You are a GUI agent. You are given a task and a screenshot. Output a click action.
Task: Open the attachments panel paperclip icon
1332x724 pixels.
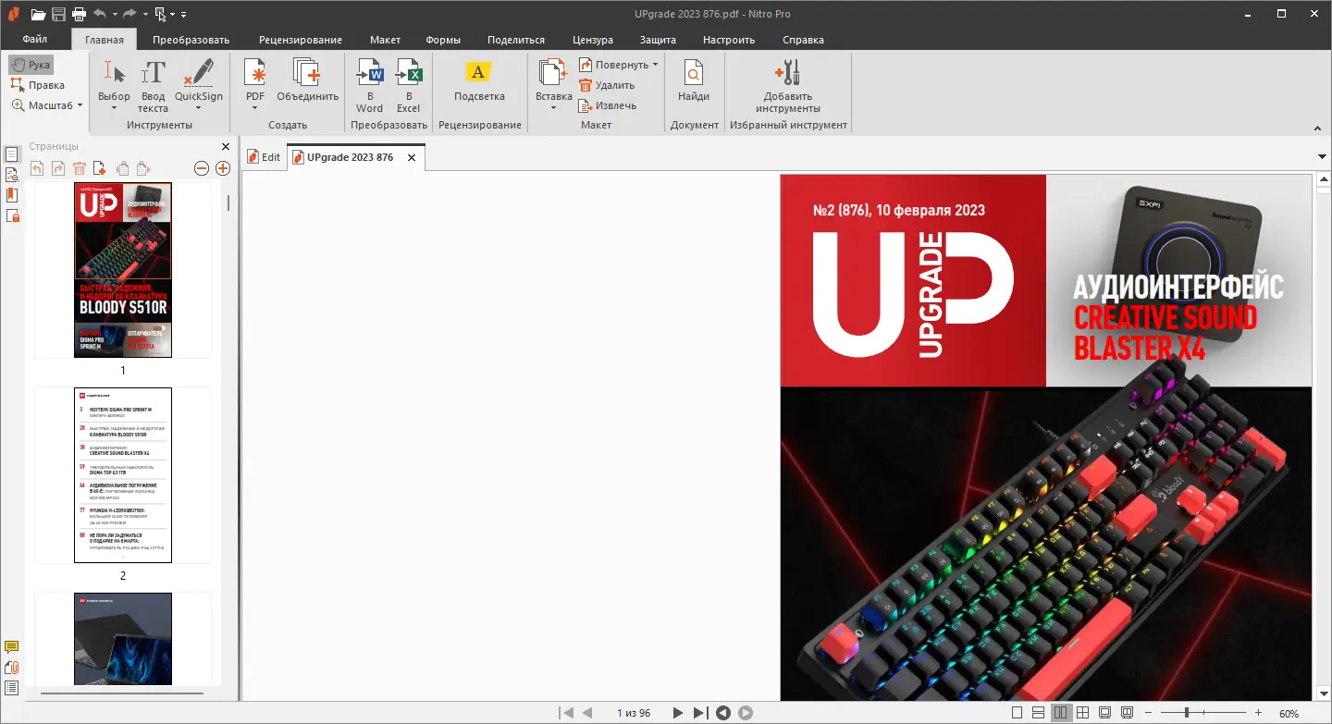click(12, 668)
